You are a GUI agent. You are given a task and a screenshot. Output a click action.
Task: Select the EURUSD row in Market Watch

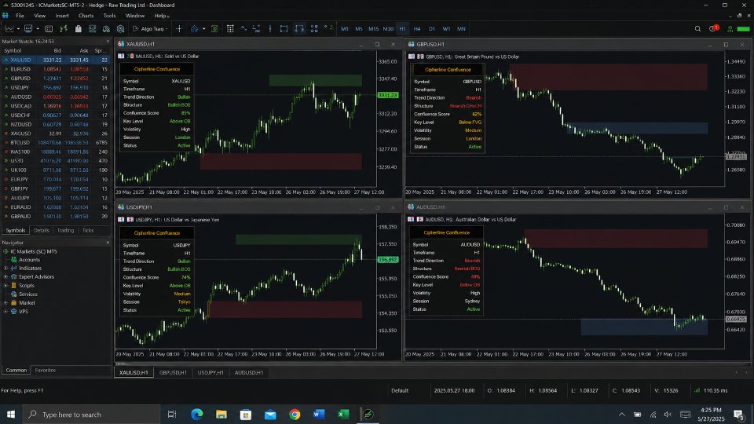click(x=55, y=69)
